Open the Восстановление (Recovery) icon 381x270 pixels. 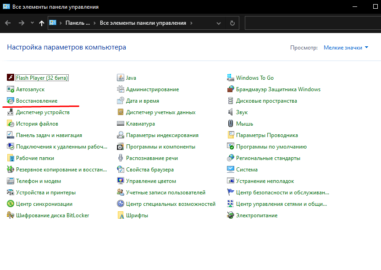(11, 101)
